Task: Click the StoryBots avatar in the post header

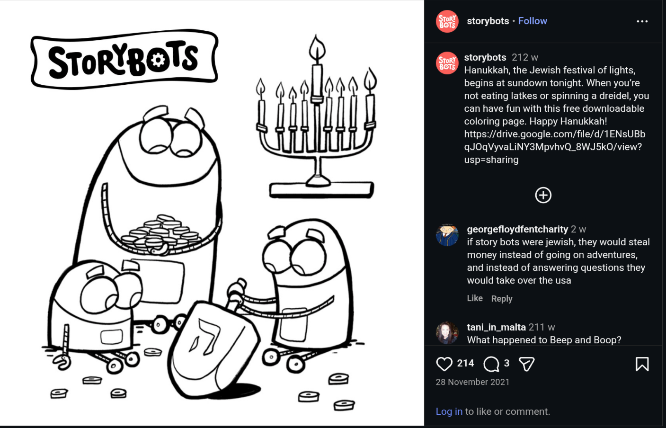Action: click(447, 21)
